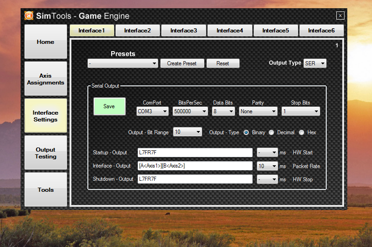Click the HW Stop label

(302, 179)
